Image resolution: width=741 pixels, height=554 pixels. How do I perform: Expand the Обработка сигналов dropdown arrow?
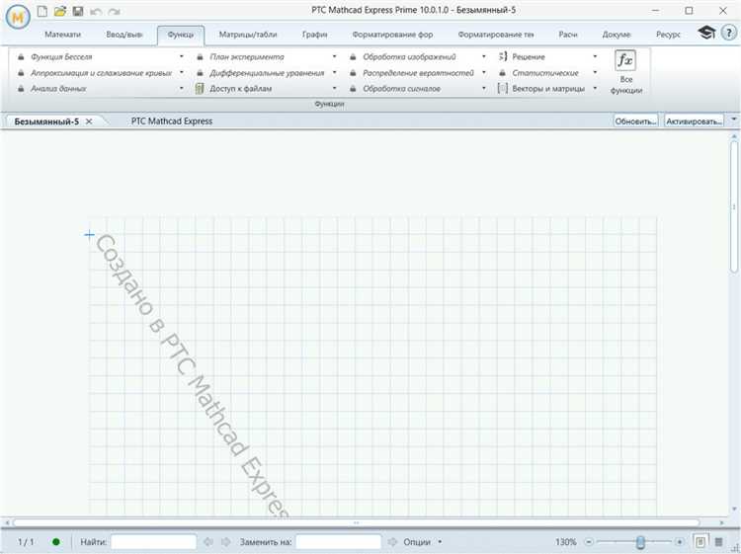coord(484,88)
